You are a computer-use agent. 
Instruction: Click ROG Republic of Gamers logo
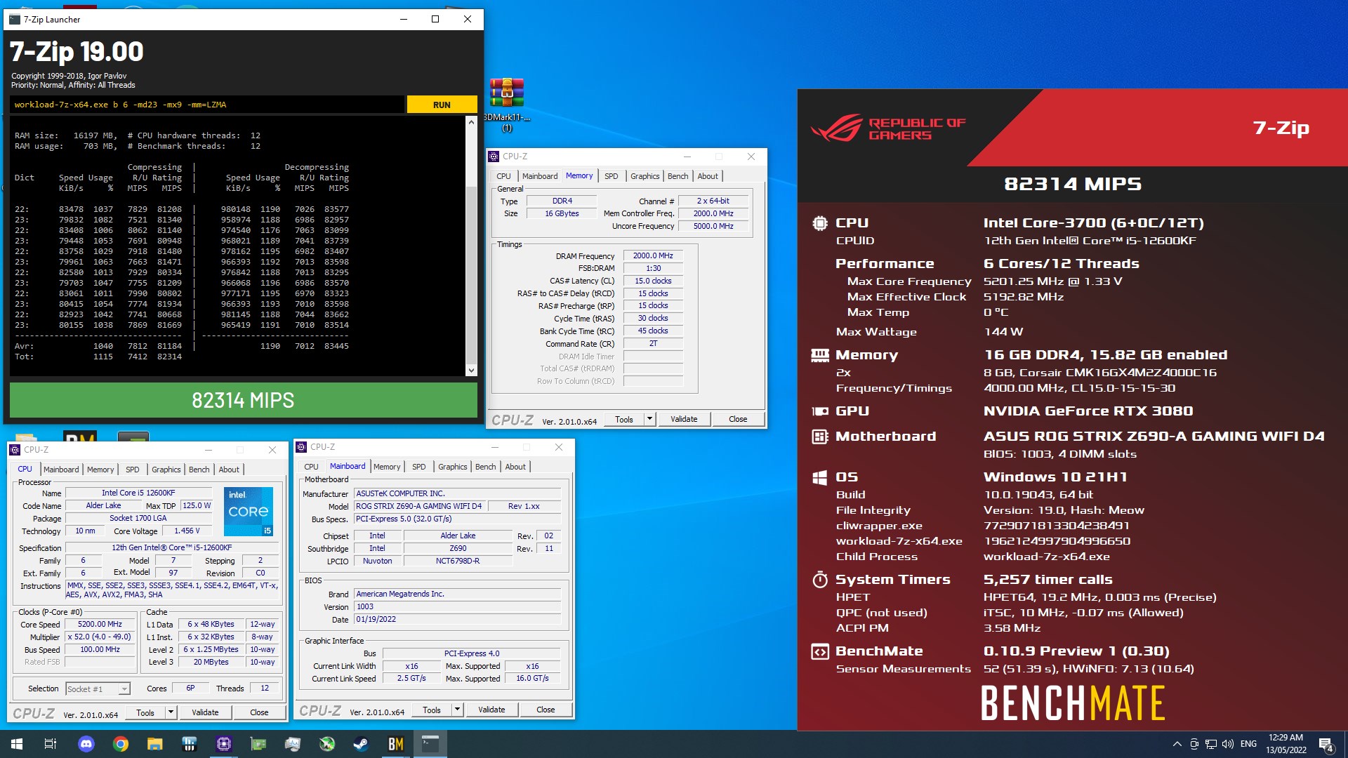[888, 129]
